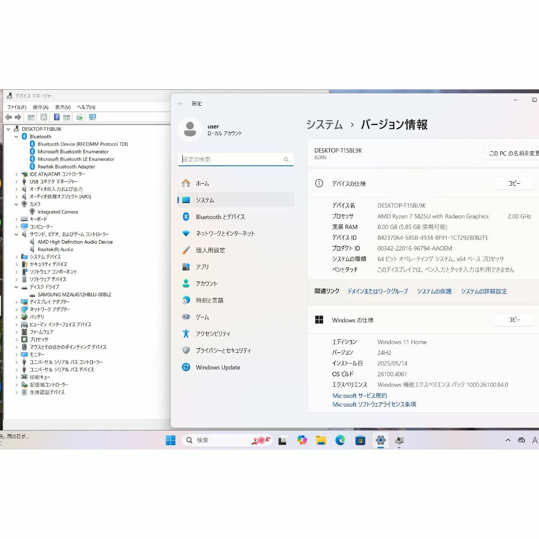Collapse サウンド、ビデオ、およびゲーム コントローラー category
Screen dimensions: 539x539
coord(16,234)
